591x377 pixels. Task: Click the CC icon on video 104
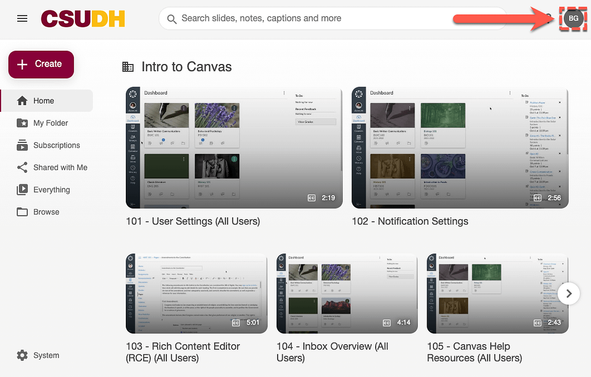click(387, 323)
